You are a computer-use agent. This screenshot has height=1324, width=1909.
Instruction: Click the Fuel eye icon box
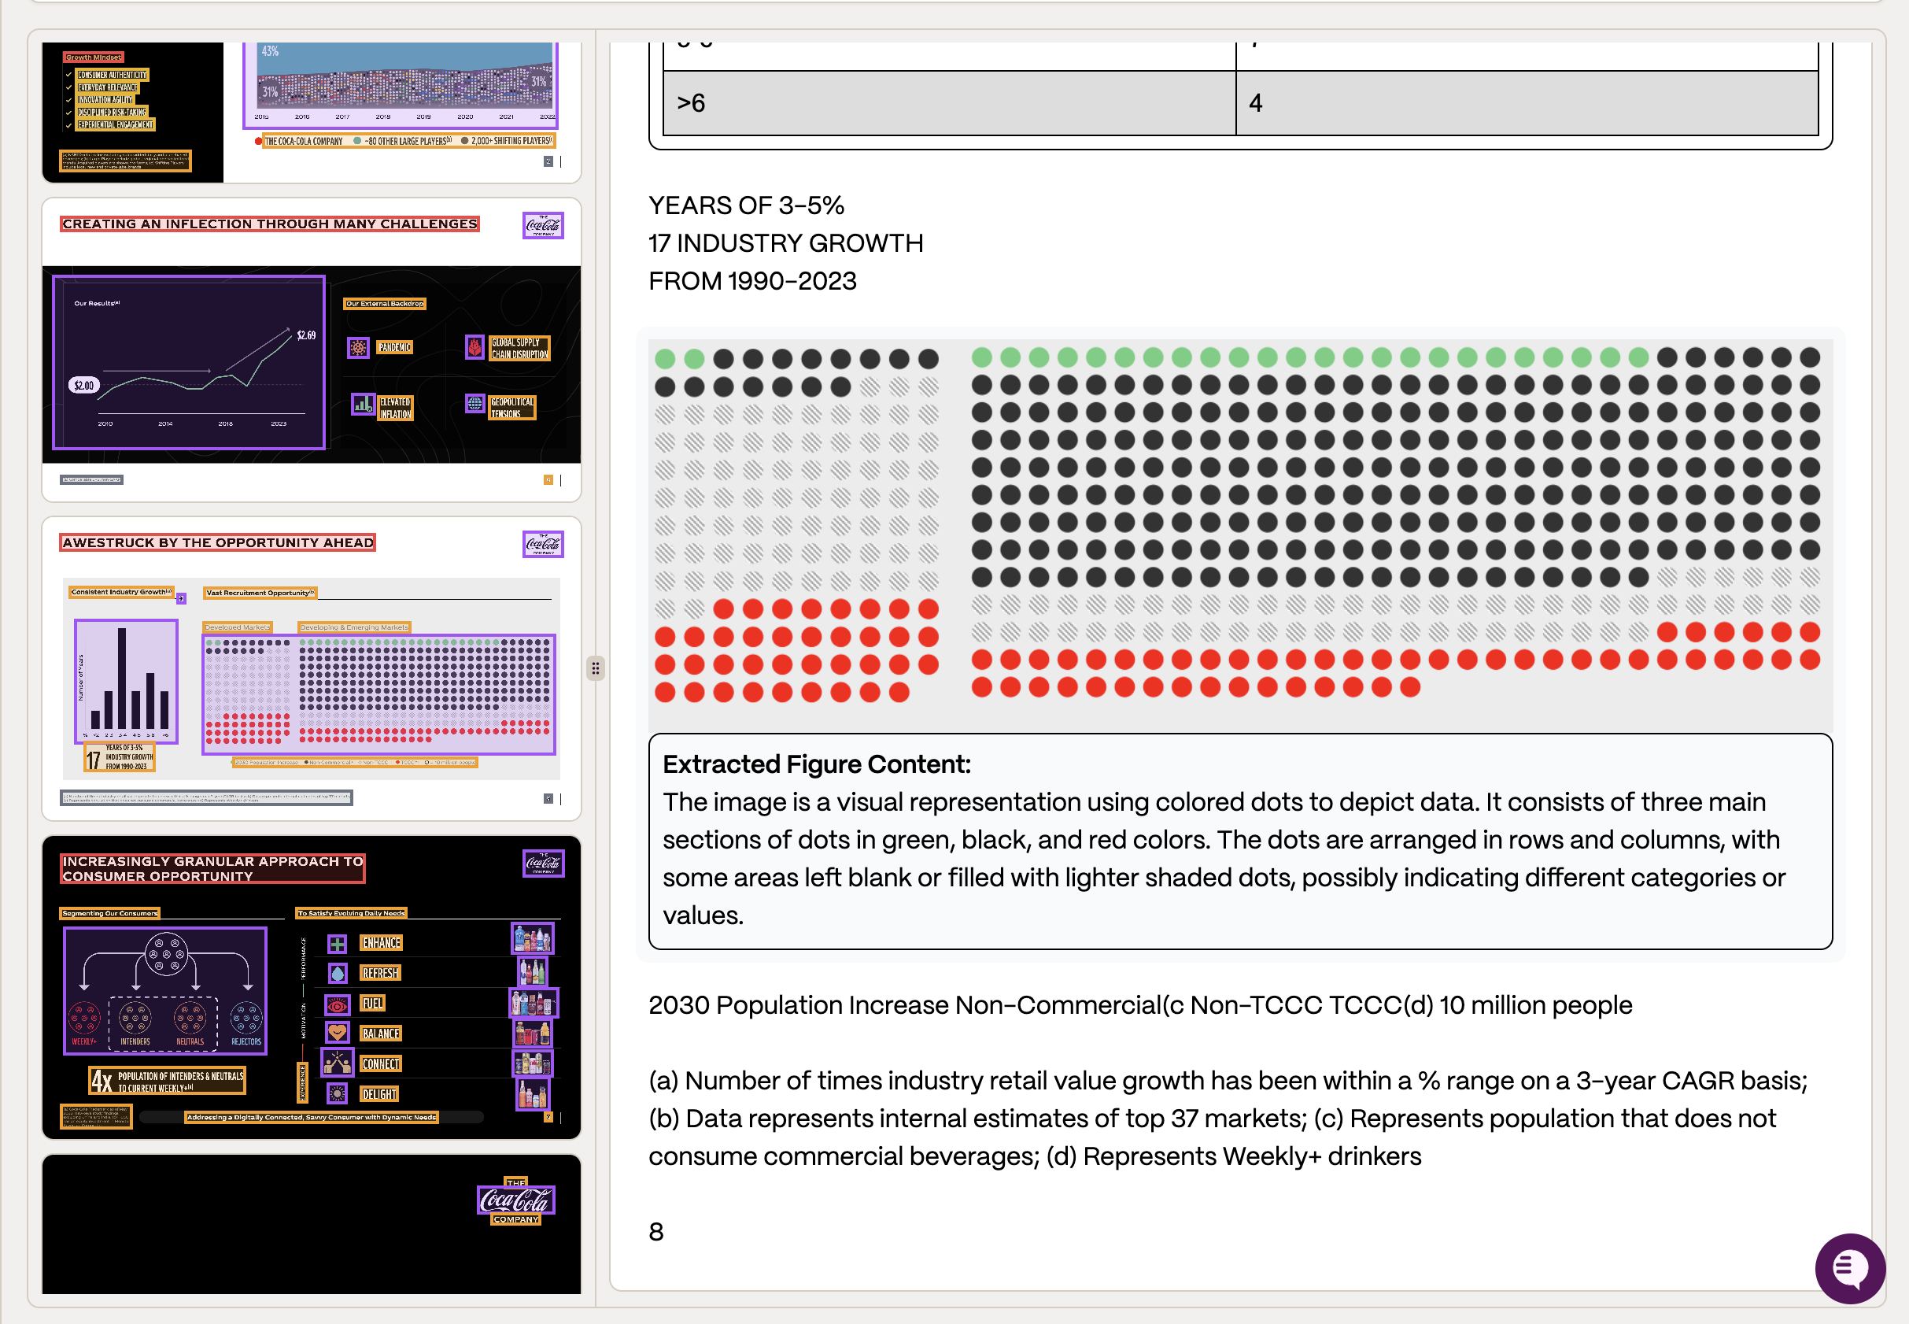click(337, 1004)
